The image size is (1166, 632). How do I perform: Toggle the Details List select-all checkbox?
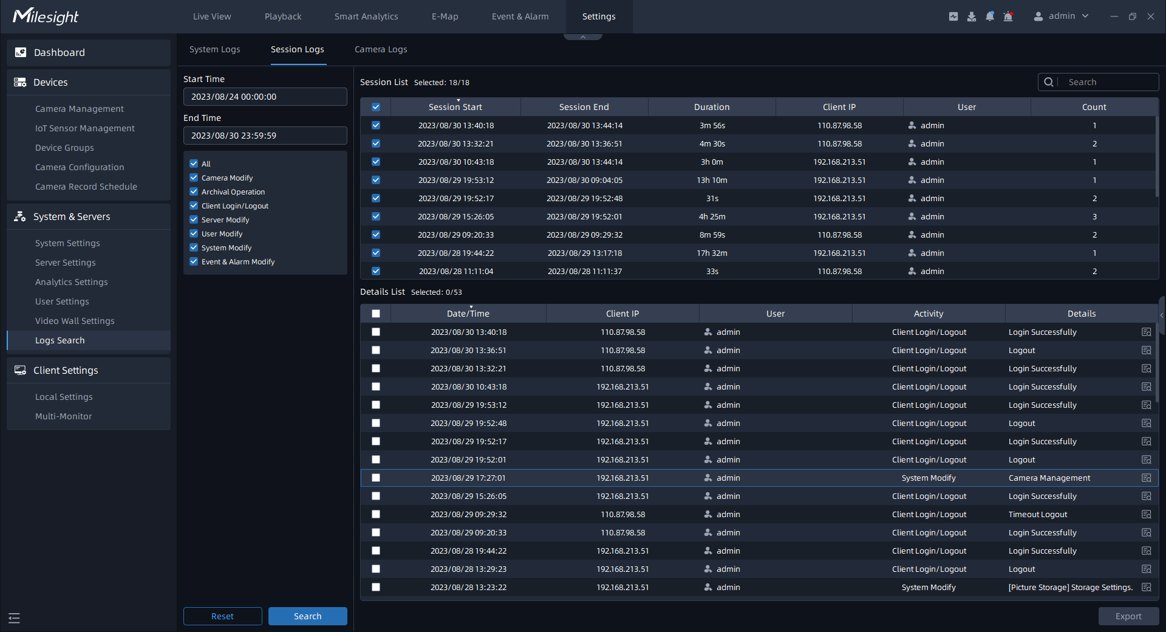pos(376,314)
